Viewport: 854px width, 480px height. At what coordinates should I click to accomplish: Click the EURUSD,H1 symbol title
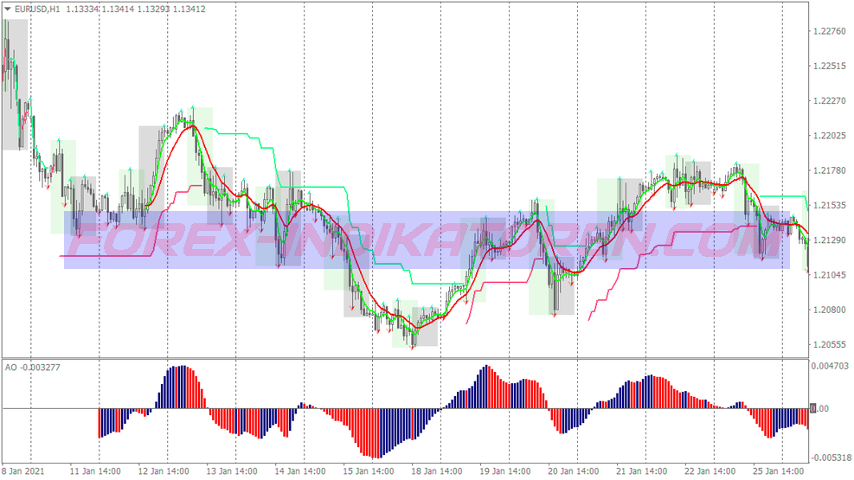(37, 10)
